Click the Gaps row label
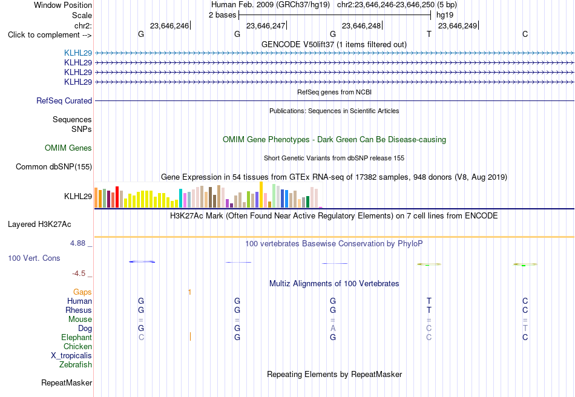Screen dimensions: 575x397 [82, 292]
